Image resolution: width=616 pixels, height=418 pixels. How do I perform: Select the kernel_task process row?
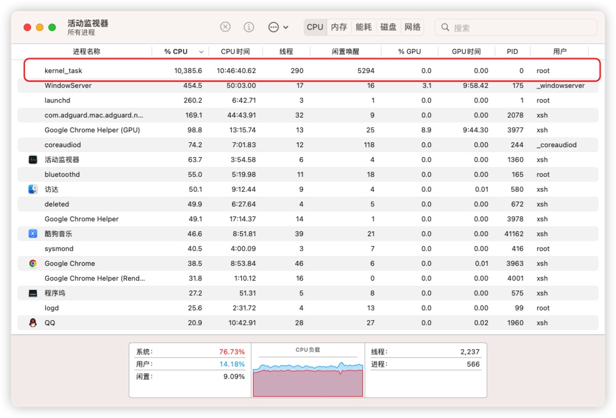click(x=309, y=70)
